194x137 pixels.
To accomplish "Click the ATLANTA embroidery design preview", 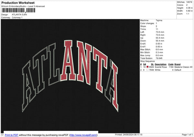I will click(70, 76).
